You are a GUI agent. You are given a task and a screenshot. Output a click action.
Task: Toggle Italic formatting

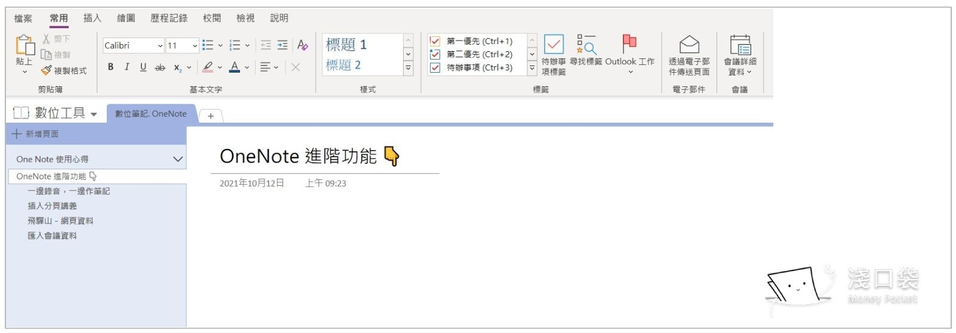point(127,67)
